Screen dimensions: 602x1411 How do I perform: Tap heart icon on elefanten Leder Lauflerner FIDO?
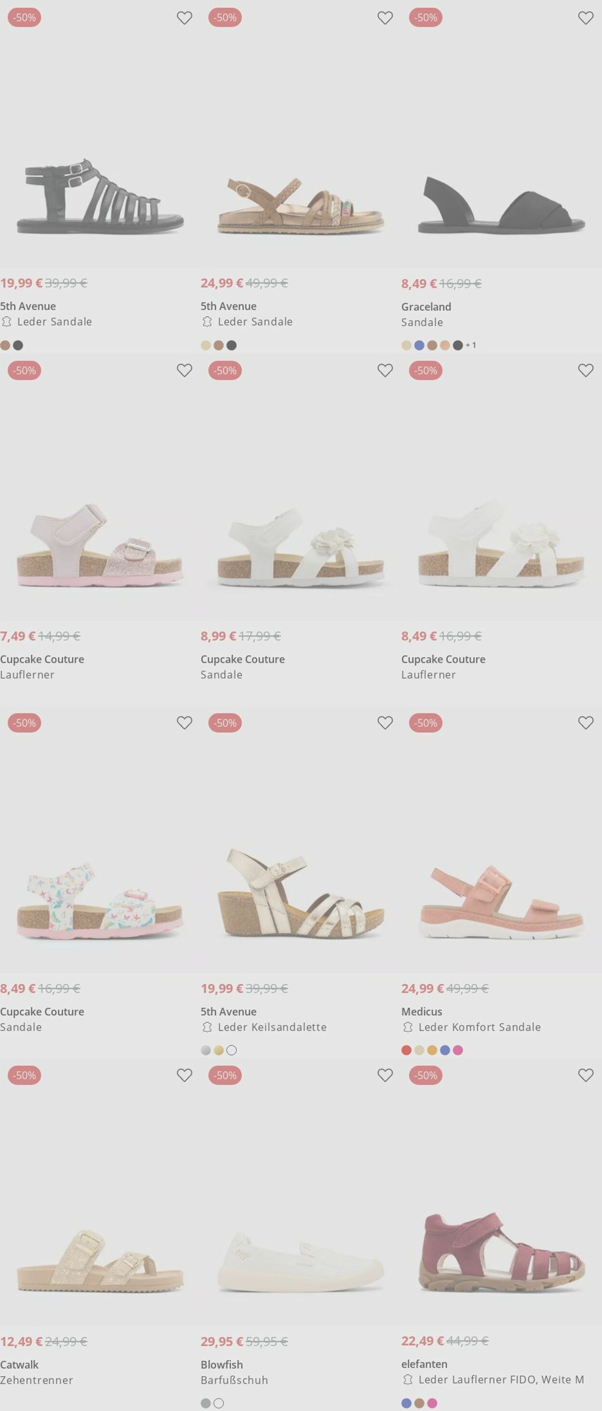point(586,1075)
